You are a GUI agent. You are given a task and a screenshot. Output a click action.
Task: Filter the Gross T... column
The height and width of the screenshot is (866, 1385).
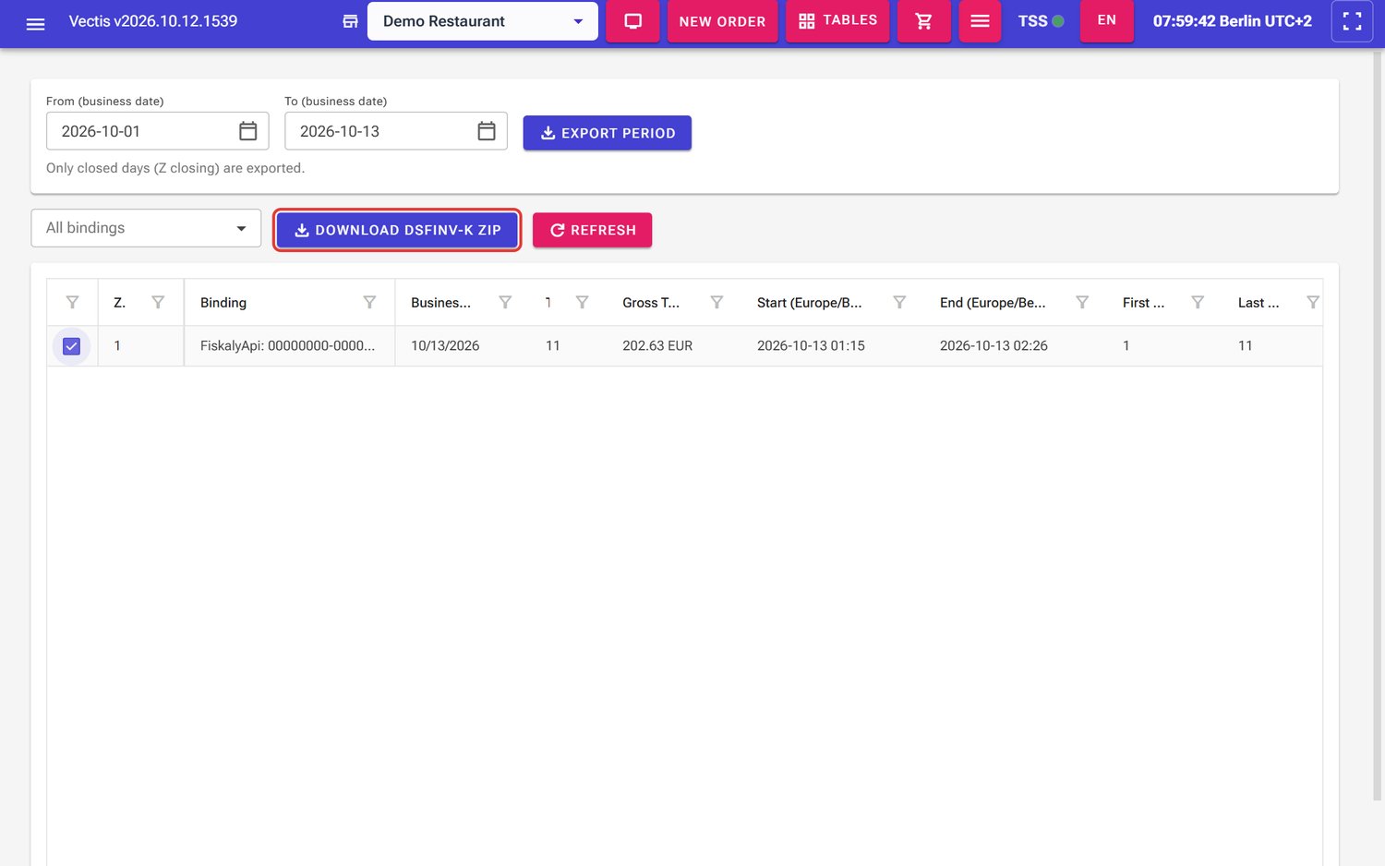pyautogui.click(x=717, y=303)
